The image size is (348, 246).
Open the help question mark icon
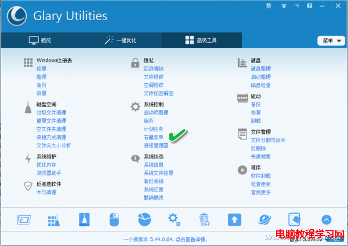coord(310,6)
